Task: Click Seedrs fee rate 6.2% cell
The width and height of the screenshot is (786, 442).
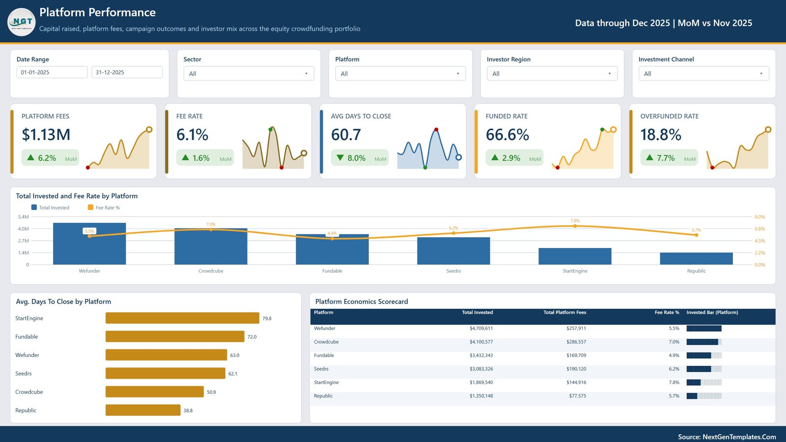Action: (x=674, y=369)
